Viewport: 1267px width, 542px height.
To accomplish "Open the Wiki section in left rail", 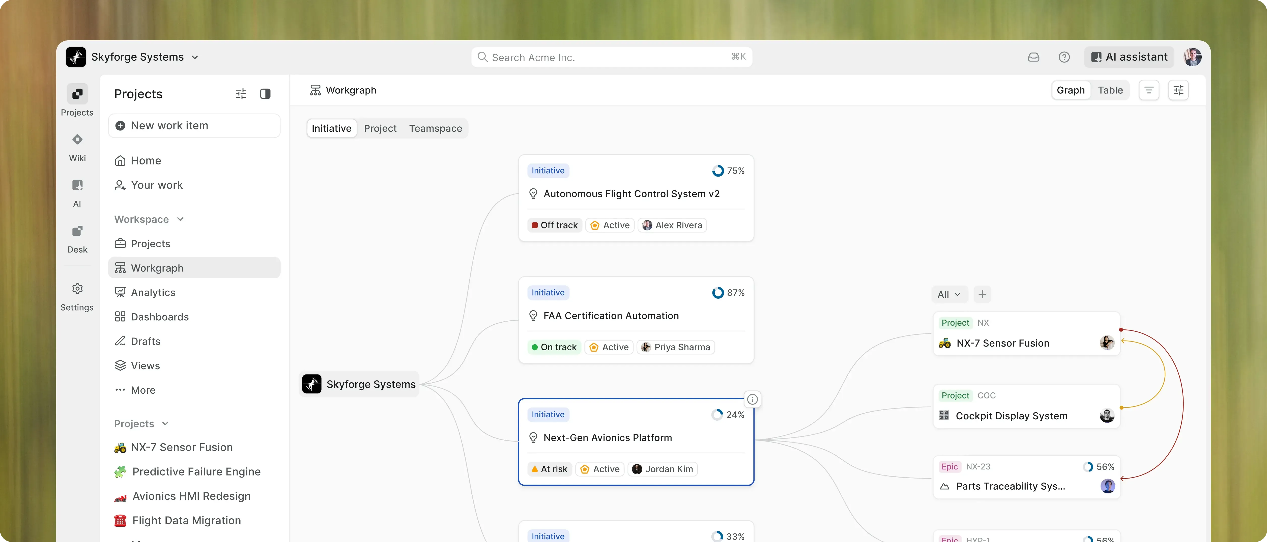I will point(77,147).
